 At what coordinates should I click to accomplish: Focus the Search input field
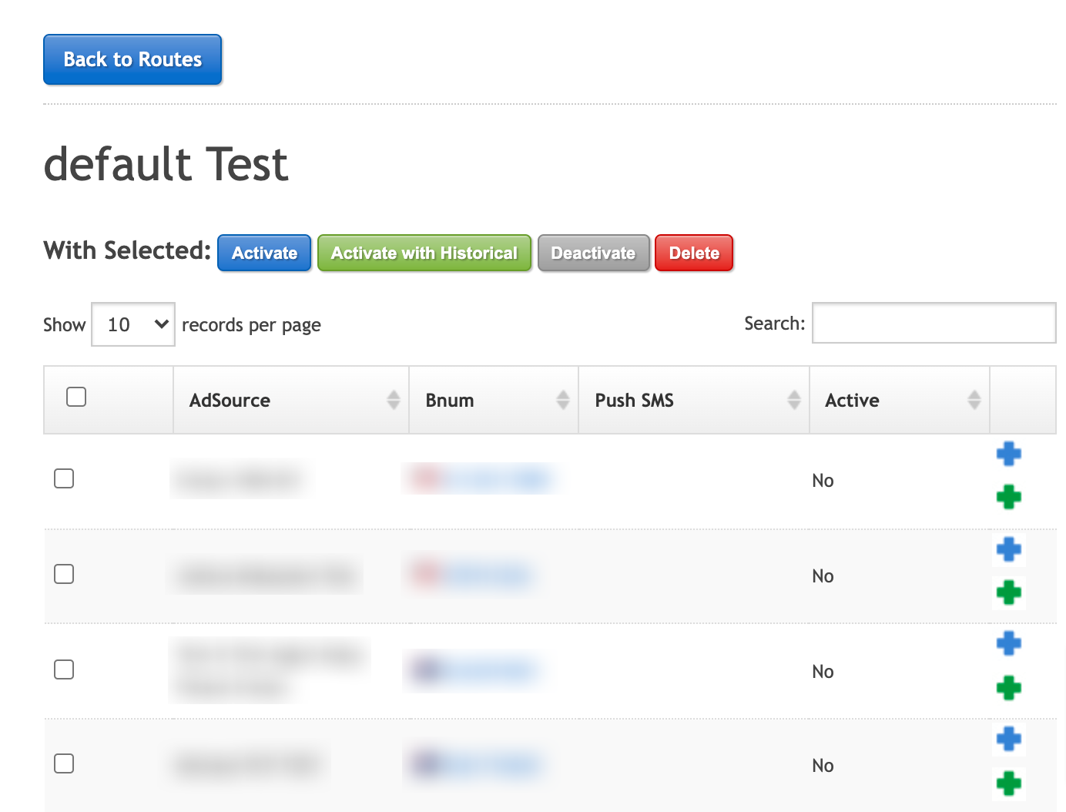934,323
